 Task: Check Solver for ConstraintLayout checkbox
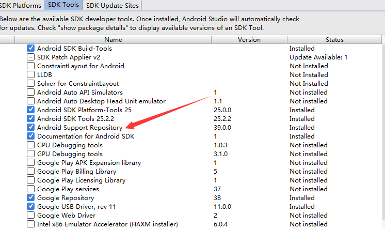coord(30,83)
